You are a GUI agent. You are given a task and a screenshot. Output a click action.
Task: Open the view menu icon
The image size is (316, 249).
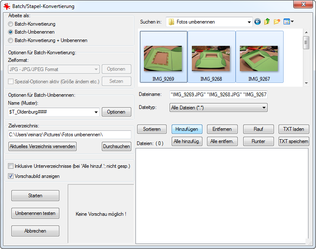point(288,21)
